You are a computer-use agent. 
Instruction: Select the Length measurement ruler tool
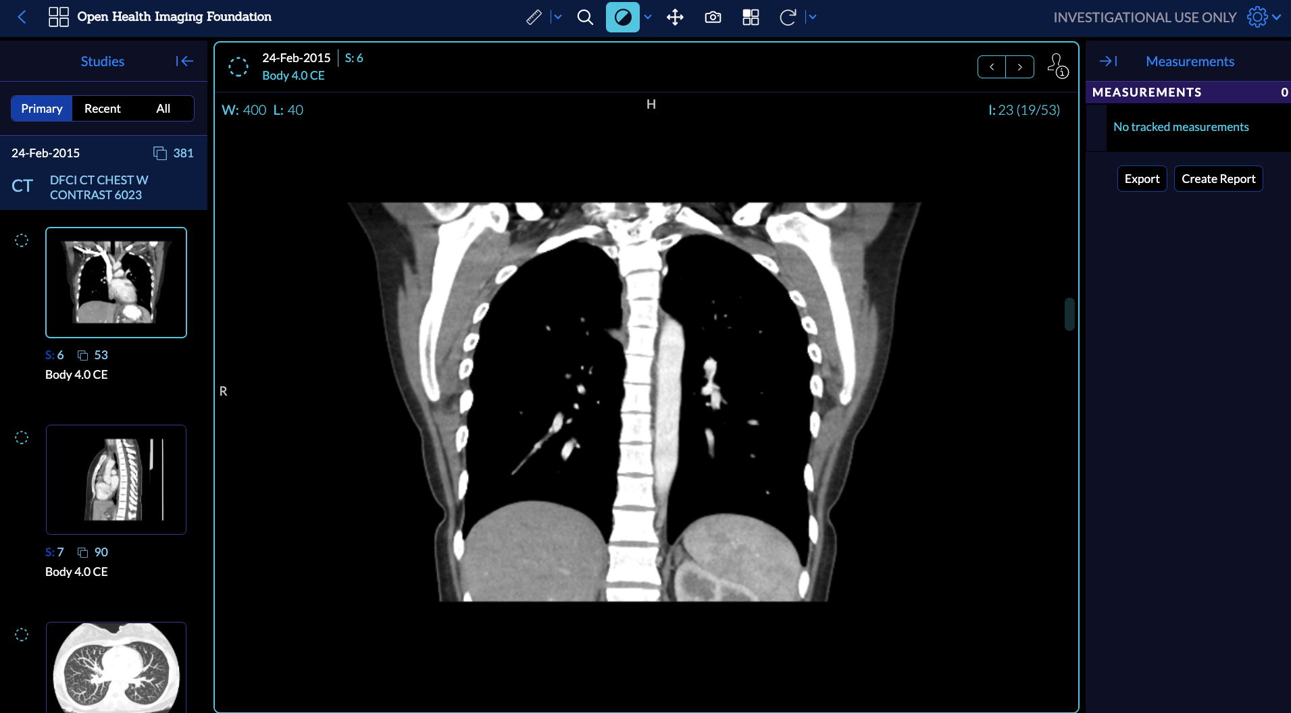[535, 17]
